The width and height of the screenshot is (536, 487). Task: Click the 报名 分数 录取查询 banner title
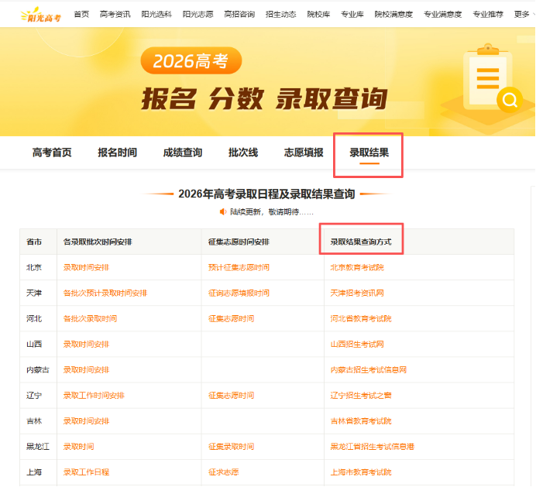pyautogui.click(x=264, y=99)
